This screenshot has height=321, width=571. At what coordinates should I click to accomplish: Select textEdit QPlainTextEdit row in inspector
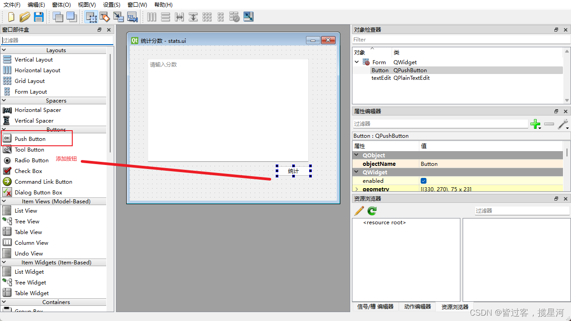[457, 78]
